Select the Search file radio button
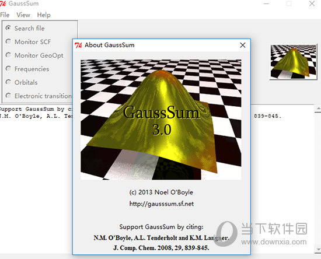The height and width of the screenshot is (259, 321). 8,28
